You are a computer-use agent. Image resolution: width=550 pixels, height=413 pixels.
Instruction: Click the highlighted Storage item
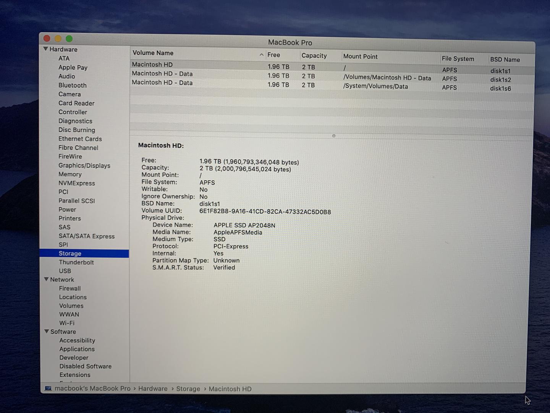84,254
